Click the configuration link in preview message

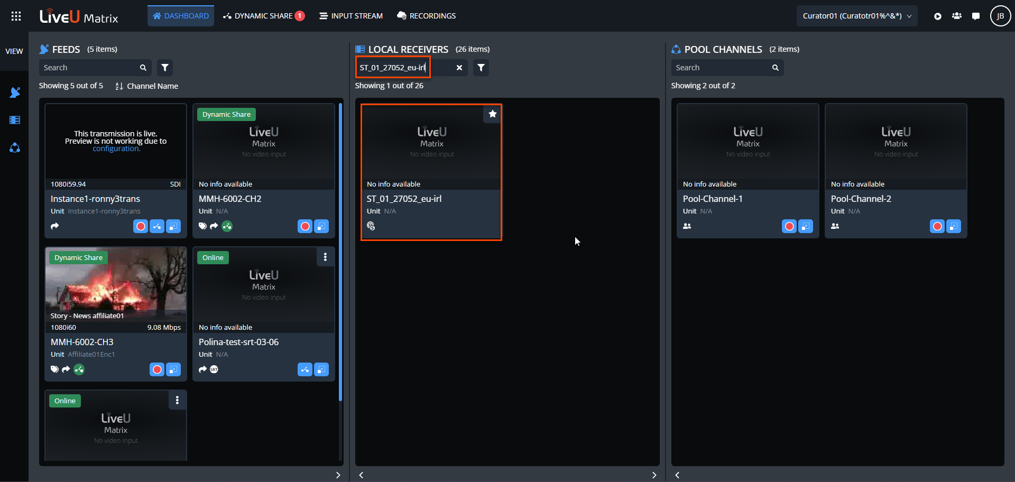tap(116, 149)
